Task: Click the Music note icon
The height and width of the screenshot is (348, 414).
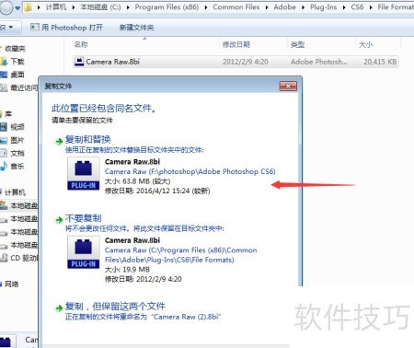Action: point(4,167)
